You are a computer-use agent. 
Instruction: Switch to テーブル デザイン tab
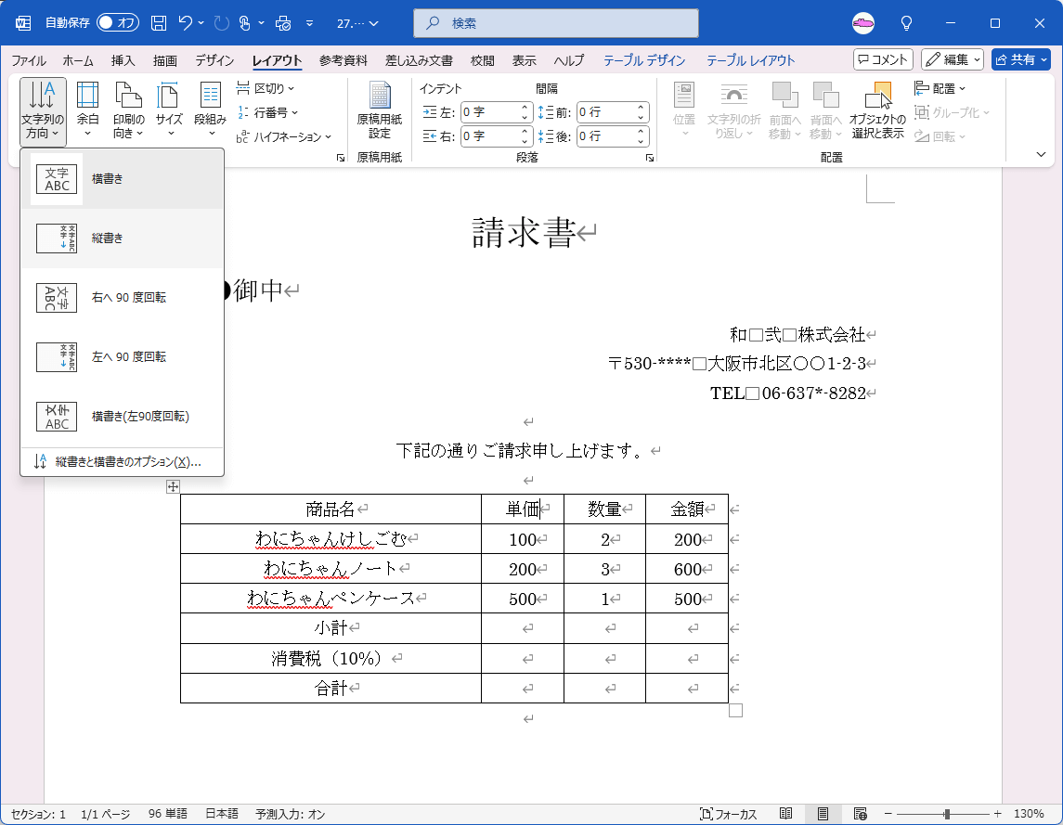pos(644,60)
